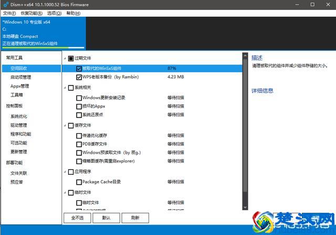Click 正在清理被取代的WinSxS组件 status text
Screen dimensions: 336x235
[30, 44]
